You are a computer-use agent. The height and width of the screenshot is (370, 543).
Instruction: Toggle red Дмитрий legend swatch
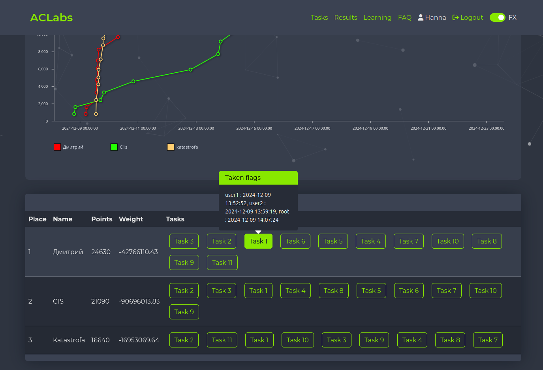(x=57, y=147)
